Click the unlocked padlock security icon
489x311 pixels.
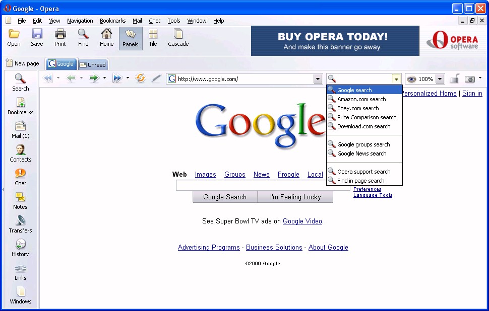pyautogui.click(x=455, y=79)
